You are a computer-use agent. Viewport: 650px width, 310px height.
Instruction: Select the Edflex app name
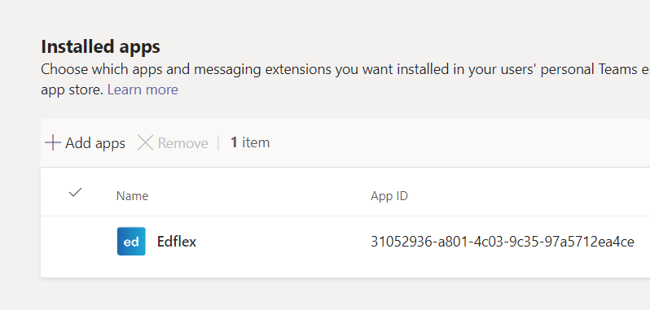[177, 242]
